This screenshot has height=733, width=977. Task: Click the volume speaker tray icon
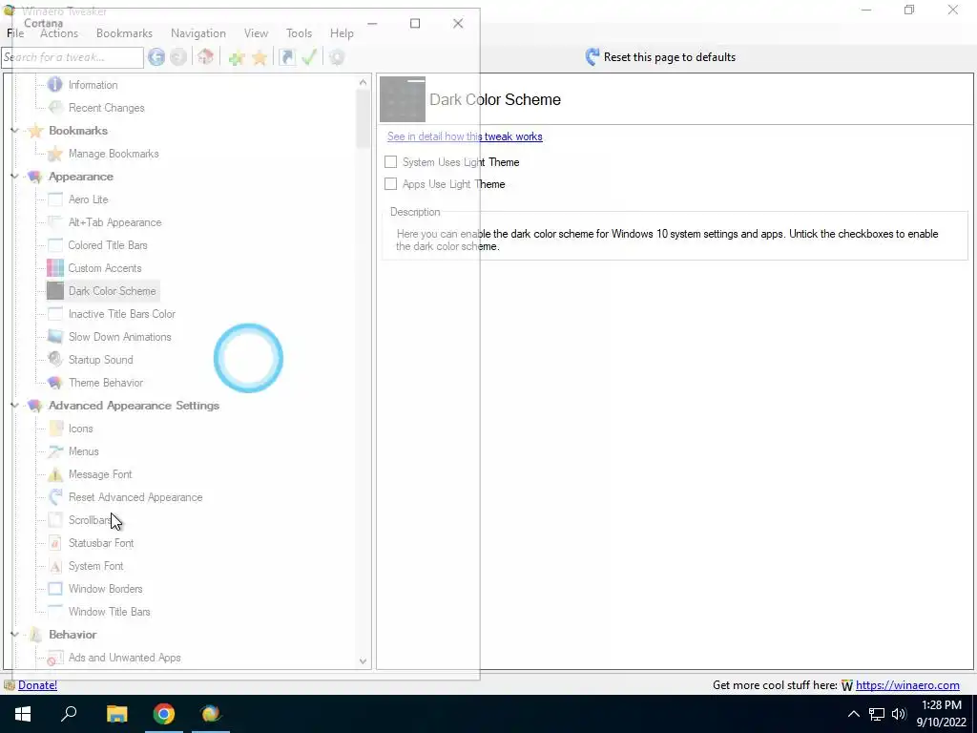899,714
